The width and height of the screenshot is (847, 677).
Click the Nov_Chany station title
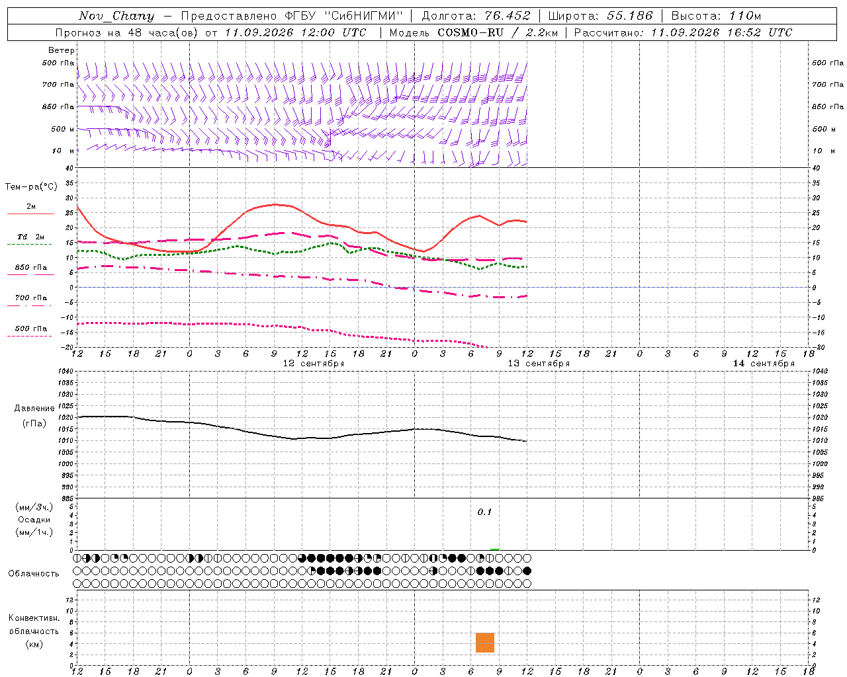(116, 16)
